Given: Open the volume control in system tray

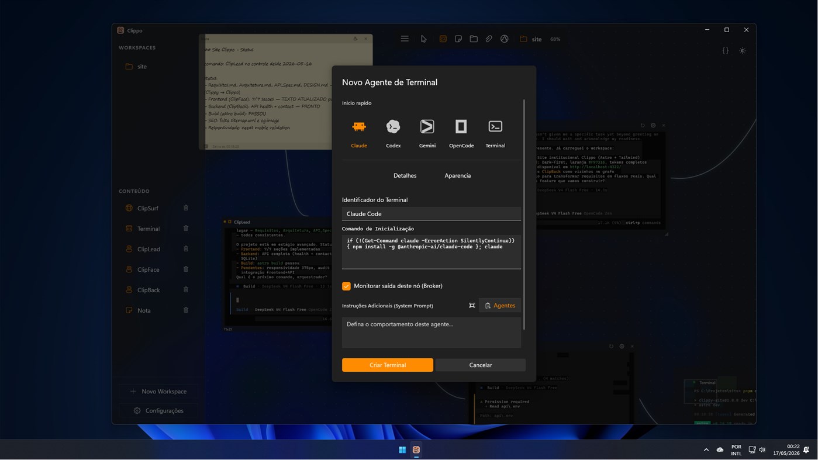Looking at the screenshot, I should (762, 449).
